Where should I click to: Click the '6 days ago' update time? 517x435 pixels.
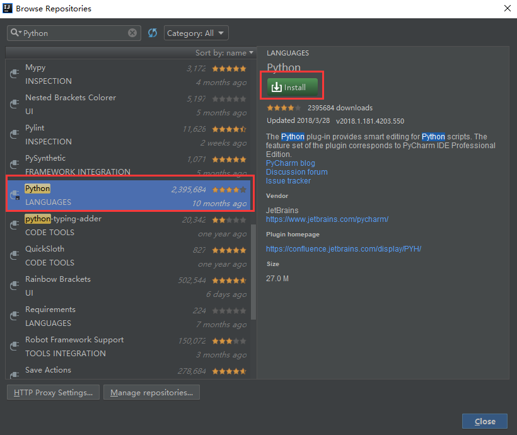click(226, 294)
